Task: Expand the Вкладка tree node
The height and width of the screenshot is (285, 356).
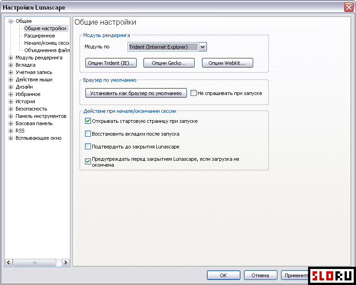Action: pos(11,65)
